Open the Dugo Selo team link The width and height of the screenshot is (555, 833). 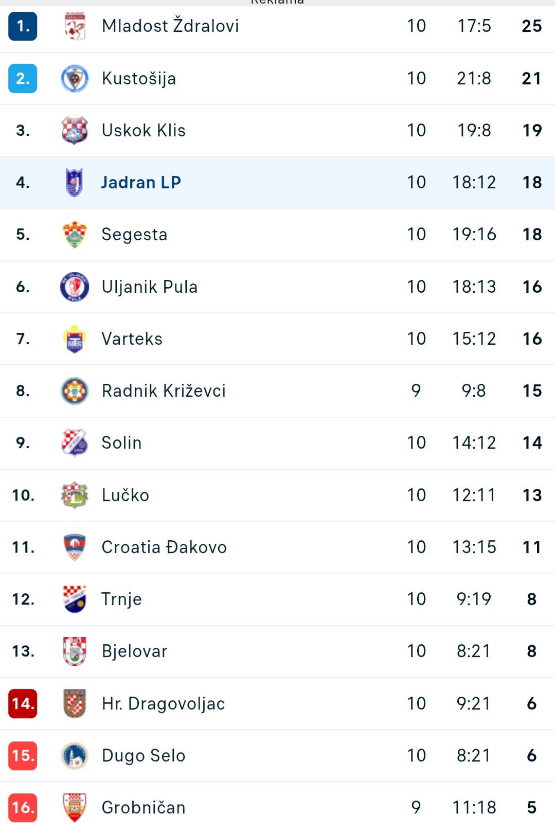[x=144, y=755]
